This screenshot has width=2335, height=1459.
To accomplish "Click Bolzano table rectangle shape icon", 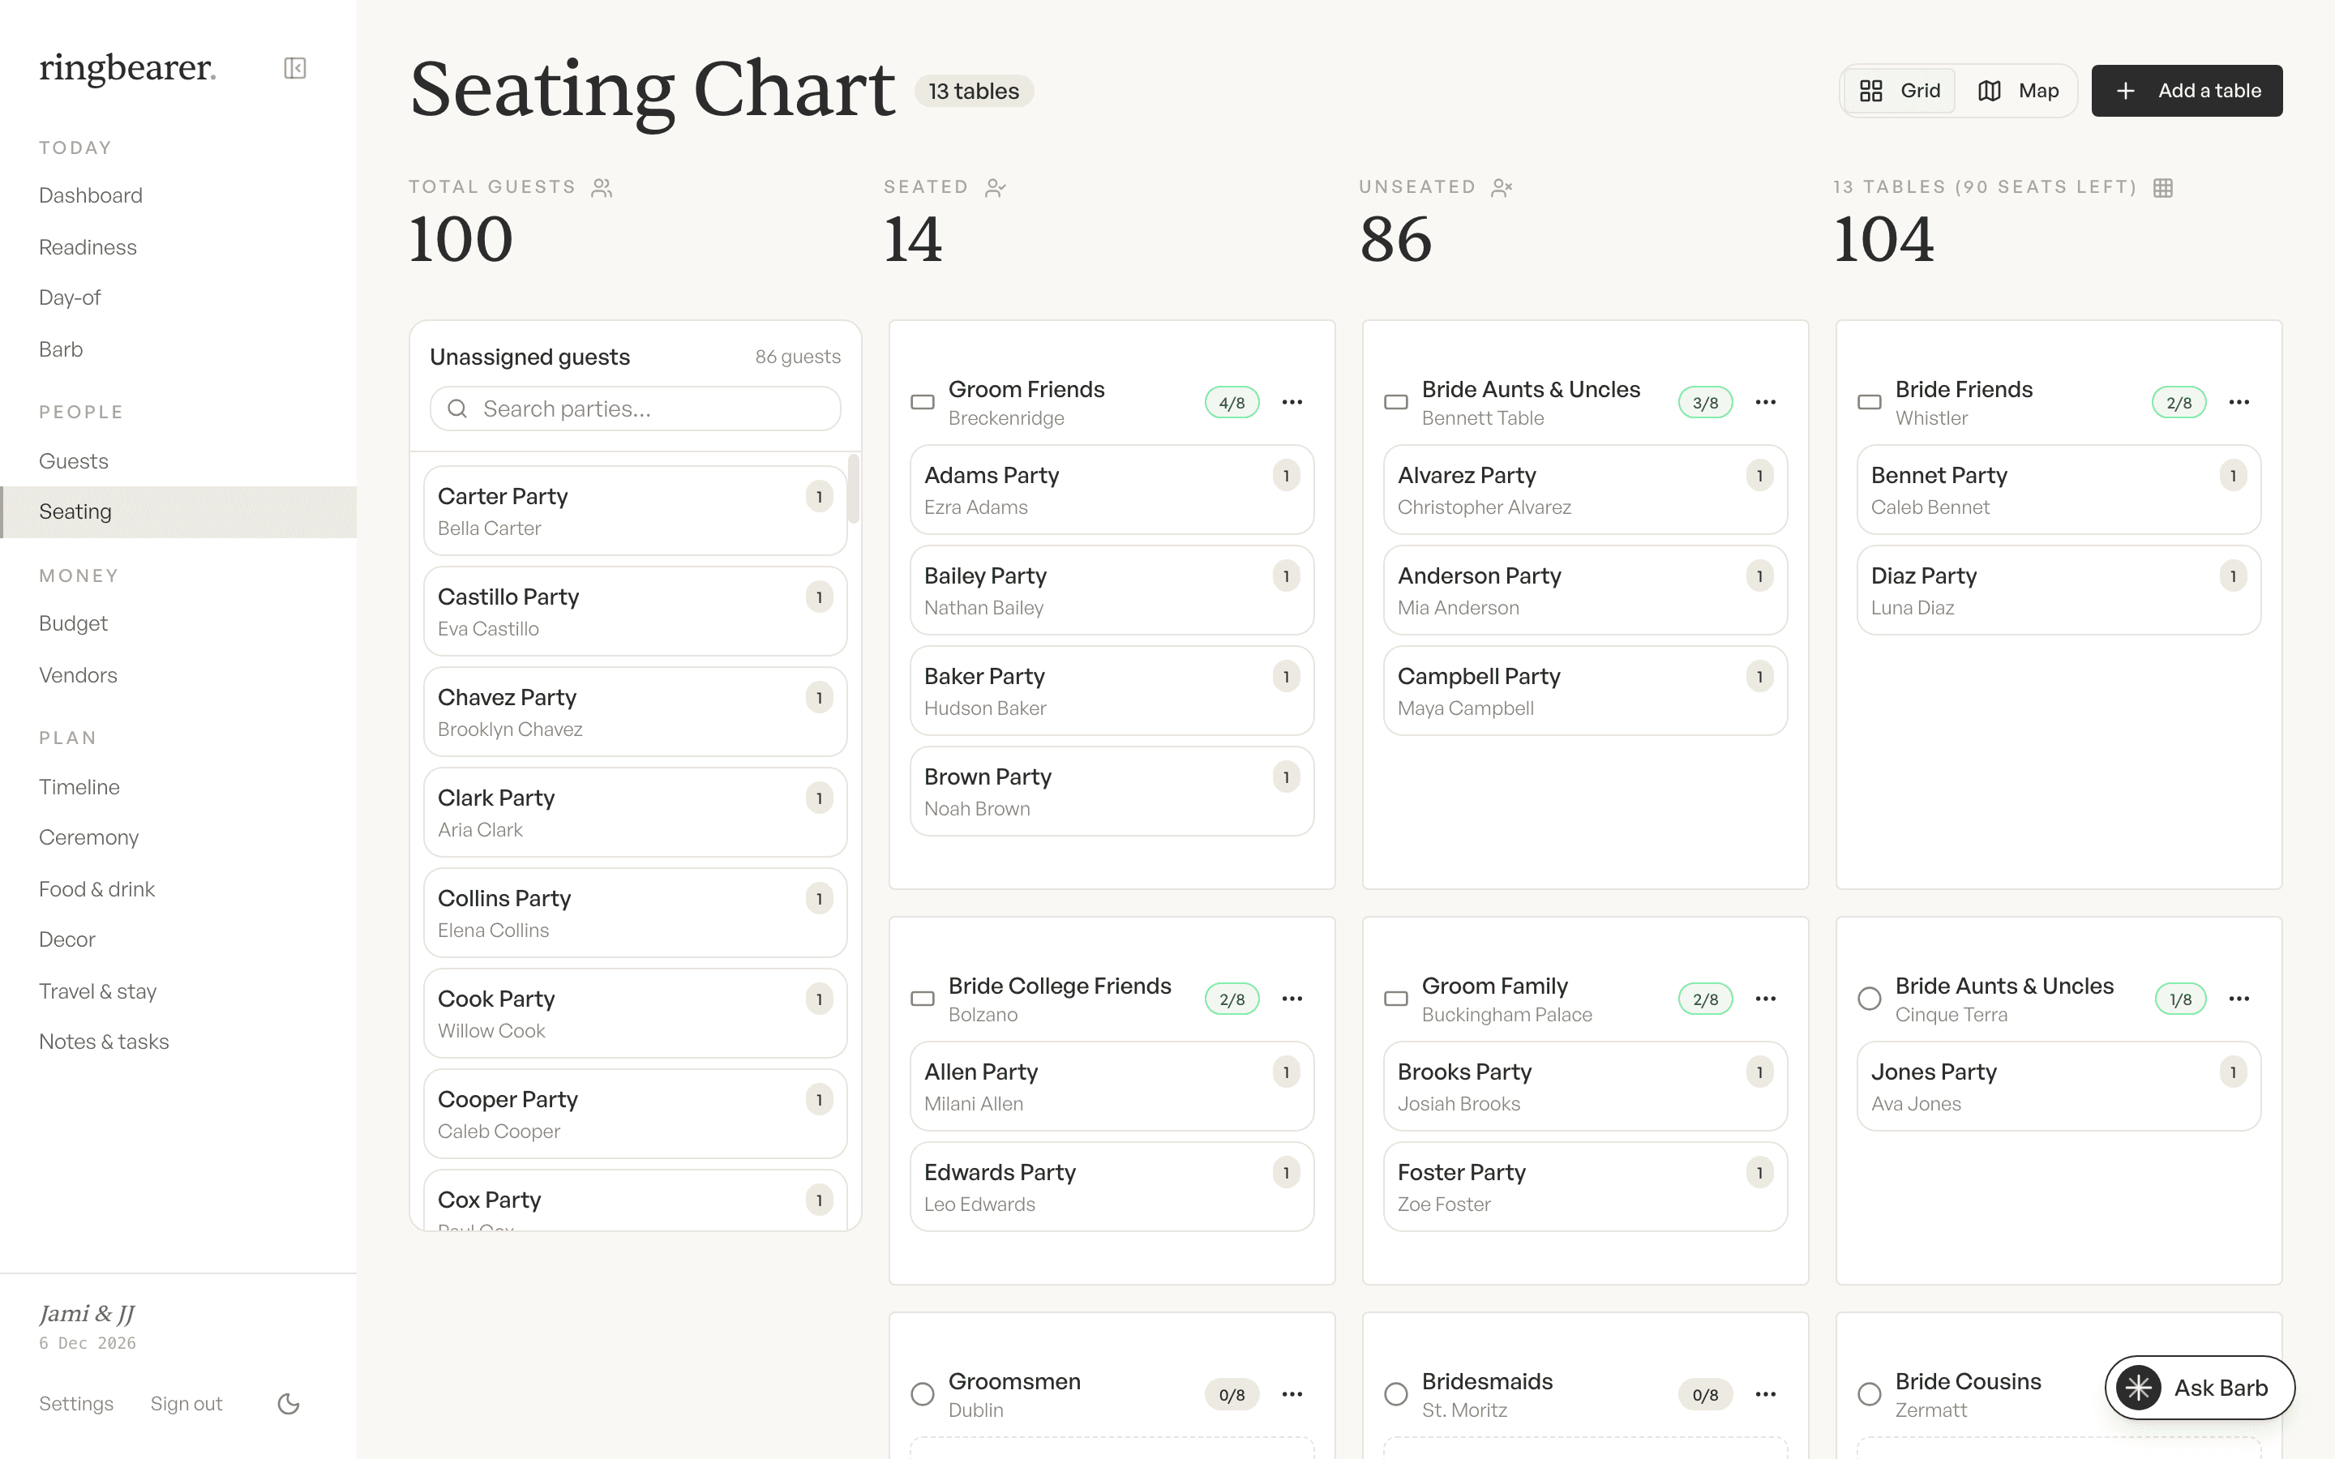I will coord(923,999).
